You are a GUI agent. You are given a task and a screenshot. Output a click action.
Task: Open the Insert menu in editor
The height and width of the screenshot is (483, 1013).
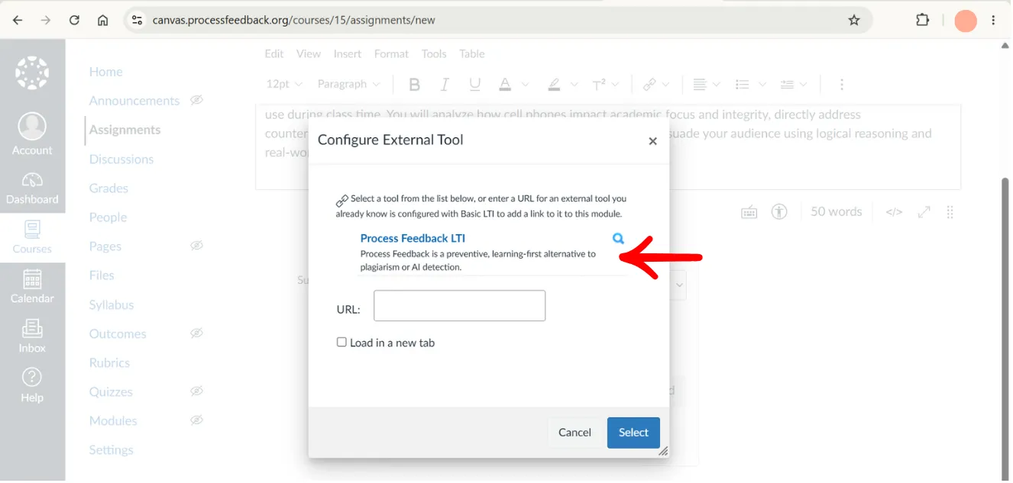348,54
